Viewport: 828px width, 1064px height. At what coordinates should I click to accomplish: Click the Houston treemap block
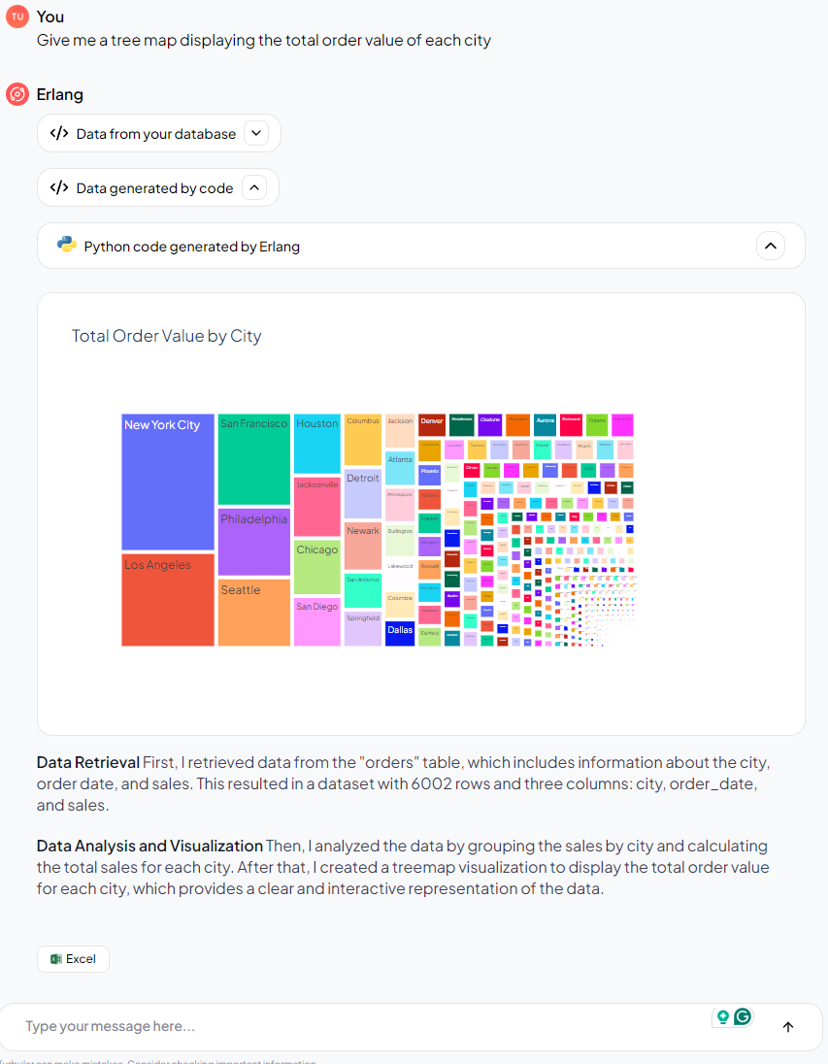click(317, 444)
